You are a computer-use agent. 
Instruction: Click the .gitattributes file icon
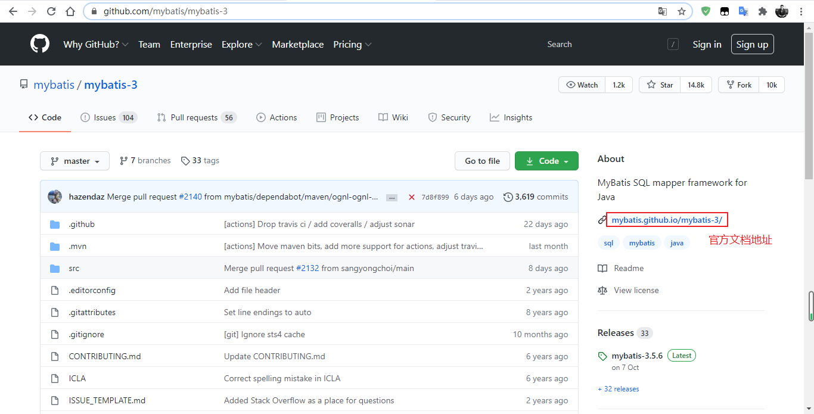(55, 313)
